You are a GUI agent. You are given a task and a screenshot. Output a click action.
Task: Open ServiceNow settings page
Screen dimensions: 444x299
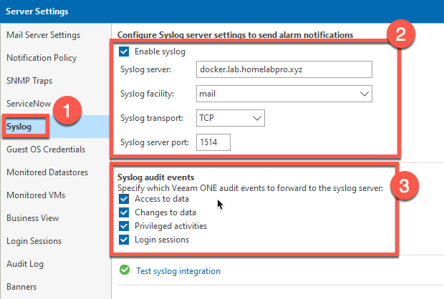point(29,104)
